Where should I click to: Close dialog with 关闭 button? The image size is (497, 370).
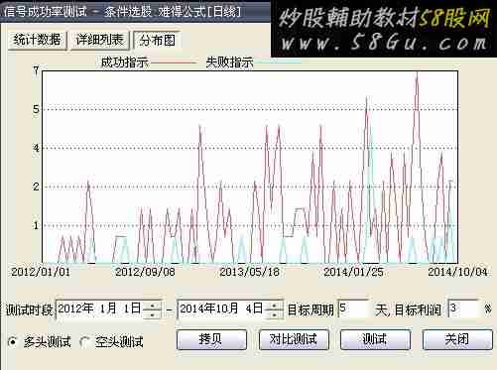(457, 339)
